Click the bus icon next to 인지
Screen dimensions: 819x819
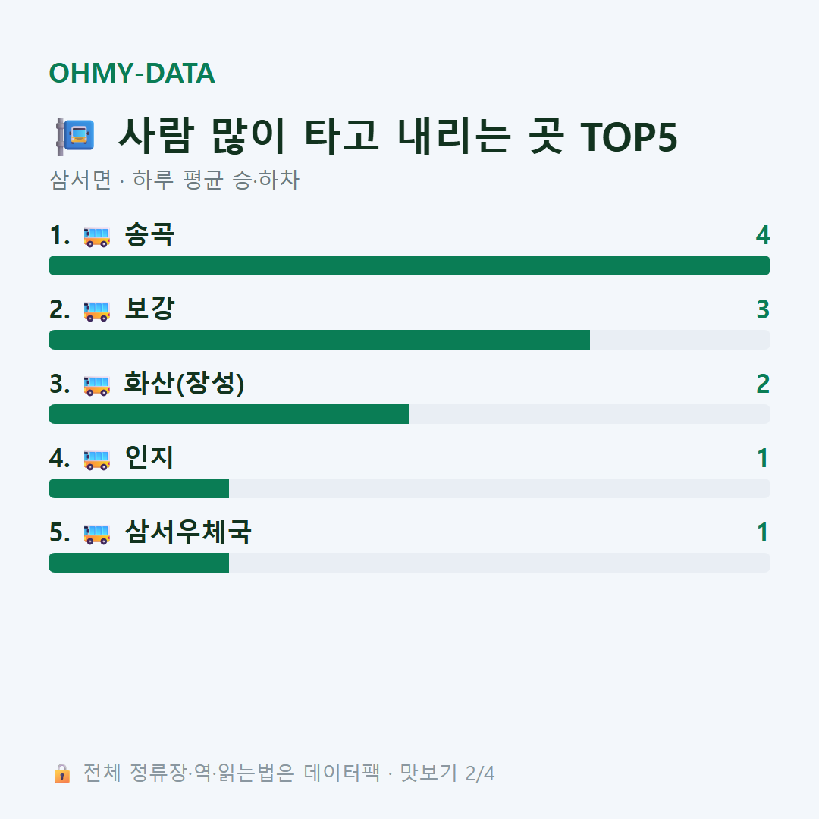(97, 460)
